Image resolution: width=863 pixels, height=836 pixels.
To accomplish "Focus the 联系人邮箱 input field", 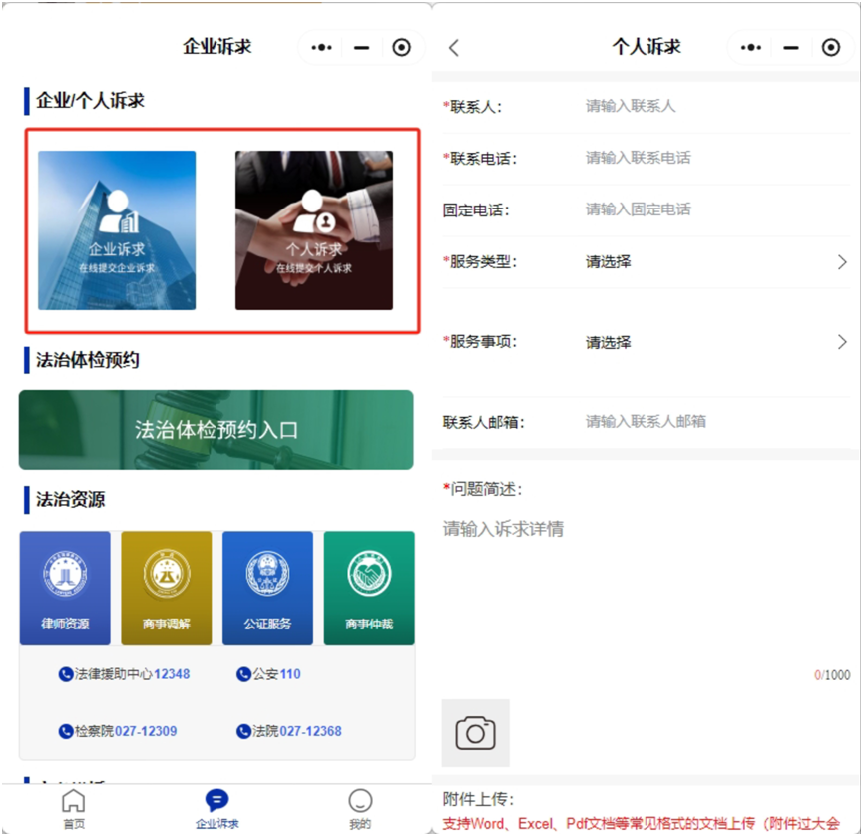I will click(715, 422).
